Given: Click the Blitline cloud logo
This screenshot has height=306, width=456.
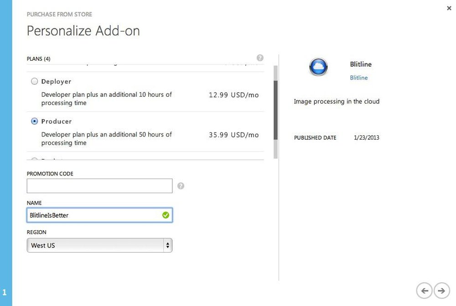Looking at the screenshot, I should click(x=318, y=67).
